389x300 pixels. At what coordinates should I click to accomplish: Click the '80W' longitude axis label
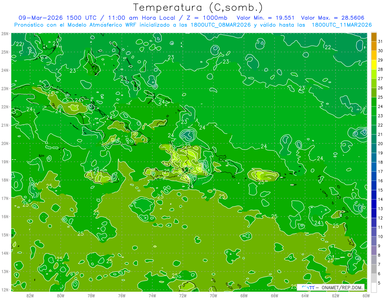click(61, 295)
